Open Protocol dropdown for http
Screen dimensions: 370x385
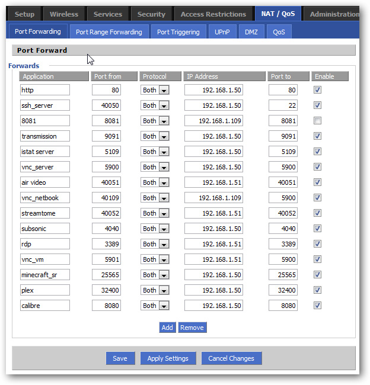point(155,90)
